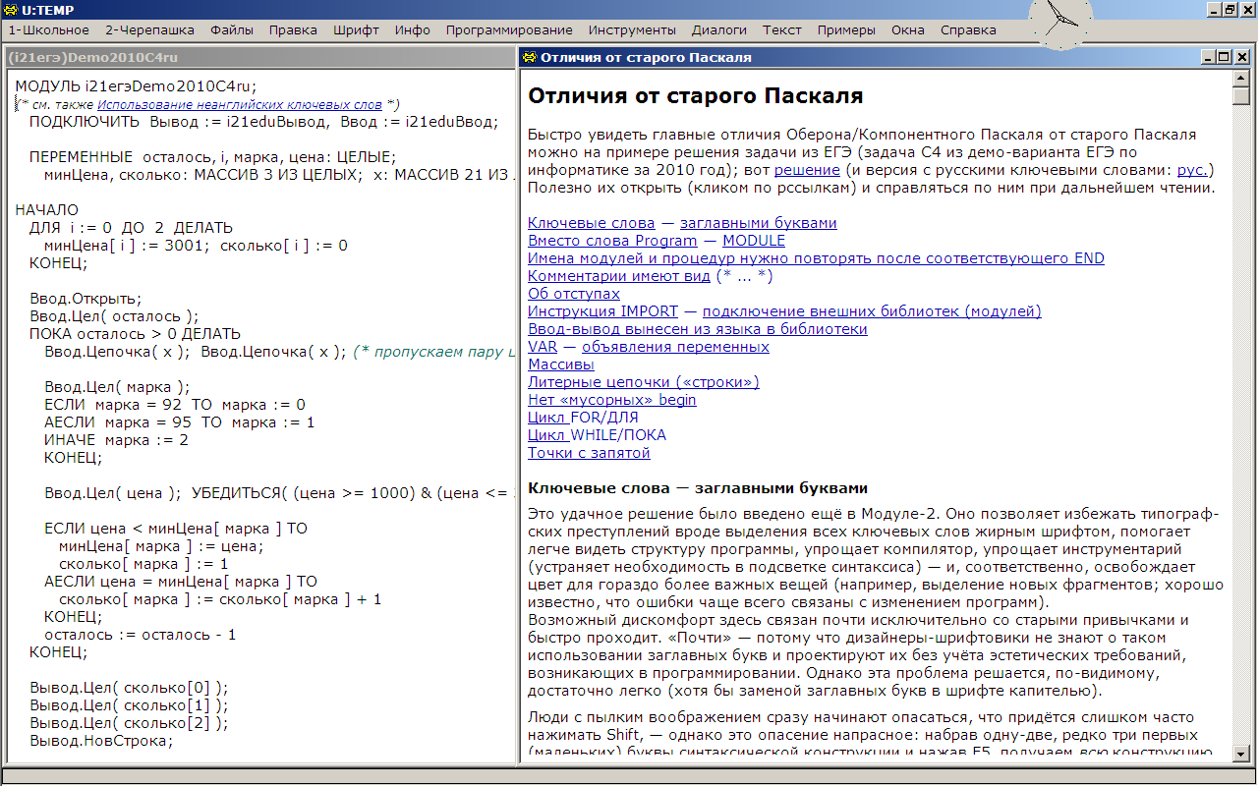Close the help document window
Screen dimensions: 1258x786
tap(1241, 57)
